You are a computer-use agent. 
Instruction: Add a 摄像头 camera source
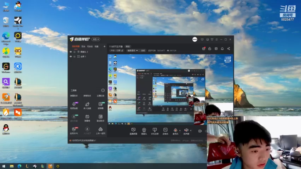click(144, 131)
